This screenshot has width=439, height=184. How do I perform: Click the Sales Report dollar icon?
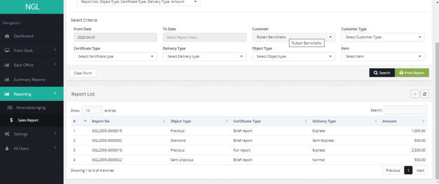tap(11, 120)
